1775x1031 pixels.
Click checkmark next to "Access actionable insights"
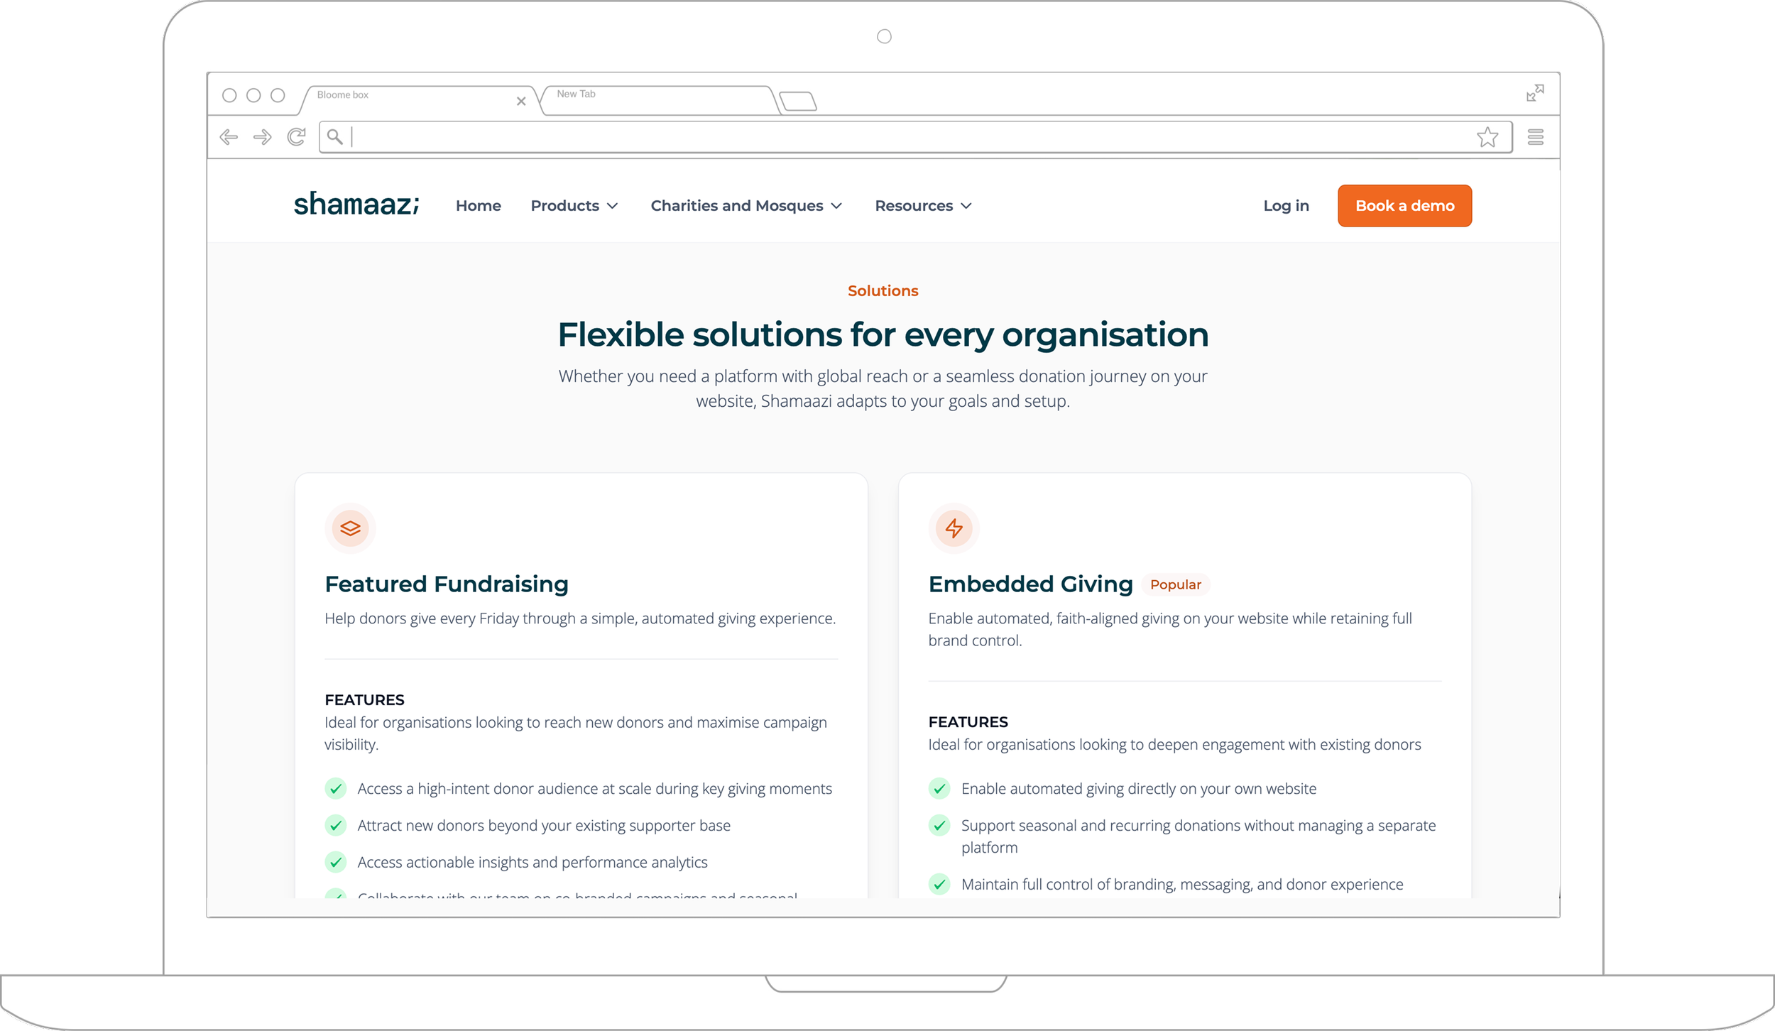[335, 862]
